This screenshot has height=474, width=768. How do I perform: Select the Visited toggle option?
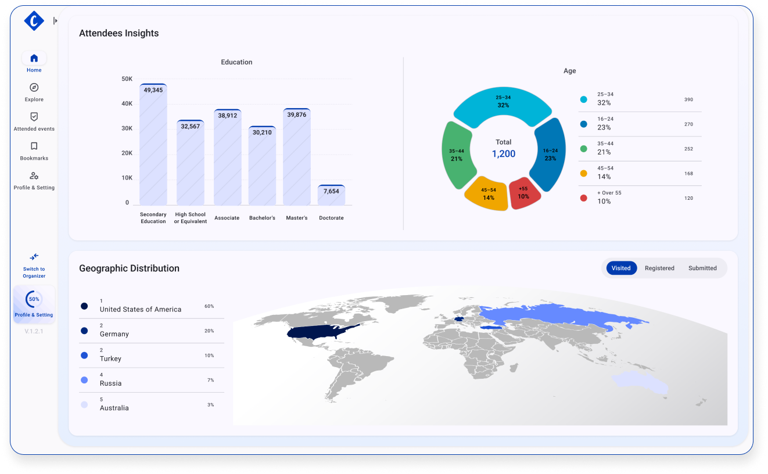(x=621, y=268)
